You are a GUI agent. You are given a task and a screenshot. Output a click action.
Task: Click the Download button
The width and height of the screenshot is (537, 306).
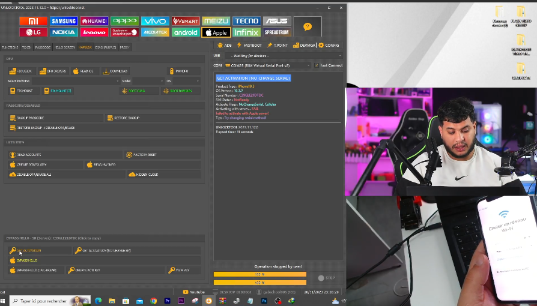(x=115, y=71)
